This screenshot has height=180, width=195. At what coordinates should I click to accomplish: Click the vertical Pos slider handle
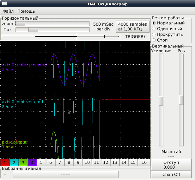tap(181, 100)
